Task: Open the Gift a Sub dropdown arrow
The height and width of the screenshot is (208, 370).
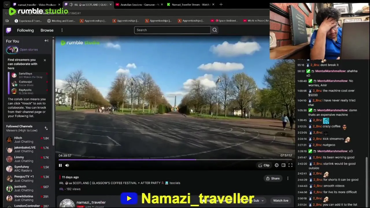Action: pyautogui.click(x=262, y=200)
